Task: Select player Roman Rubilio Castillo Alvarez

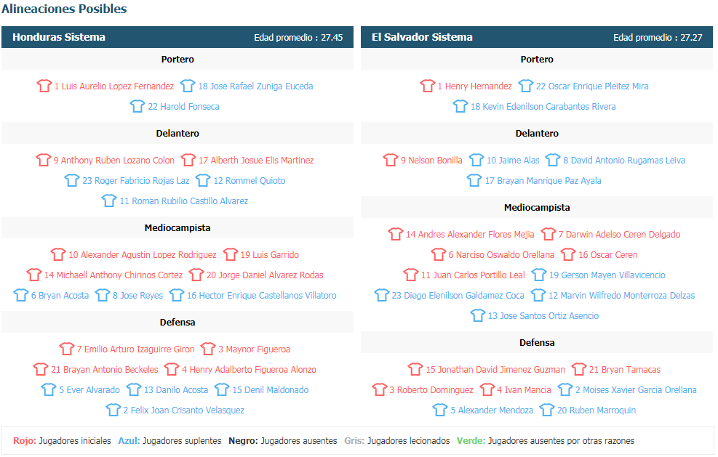Action: pos(183,201)
